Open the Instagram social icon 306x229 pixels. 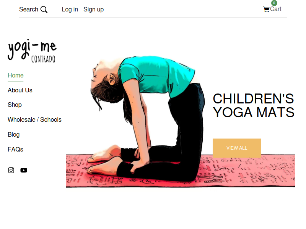coord(11,170)
